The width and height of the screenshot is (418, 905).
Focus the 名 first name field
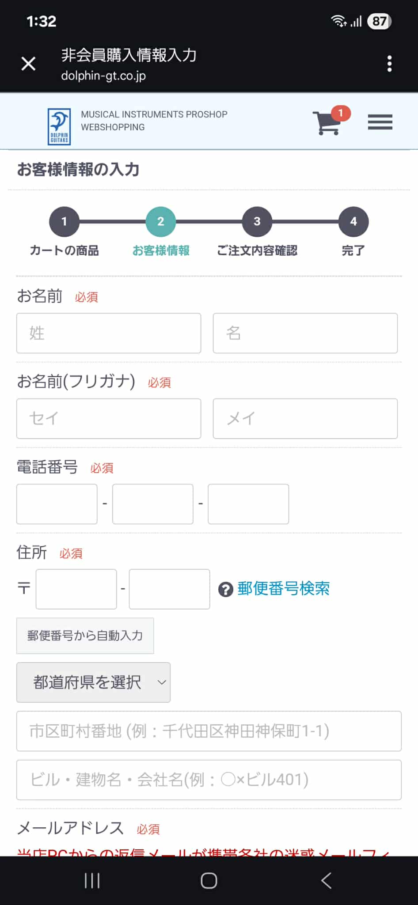point(305,333)
